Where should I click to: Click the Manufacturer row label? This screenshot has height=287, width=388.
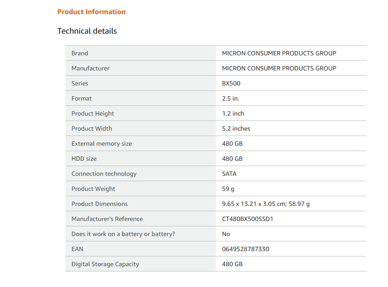point(90,68)
